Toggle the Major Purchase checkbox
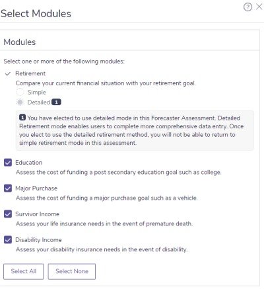This screenshot has height=289, width=264. (8, 188)
